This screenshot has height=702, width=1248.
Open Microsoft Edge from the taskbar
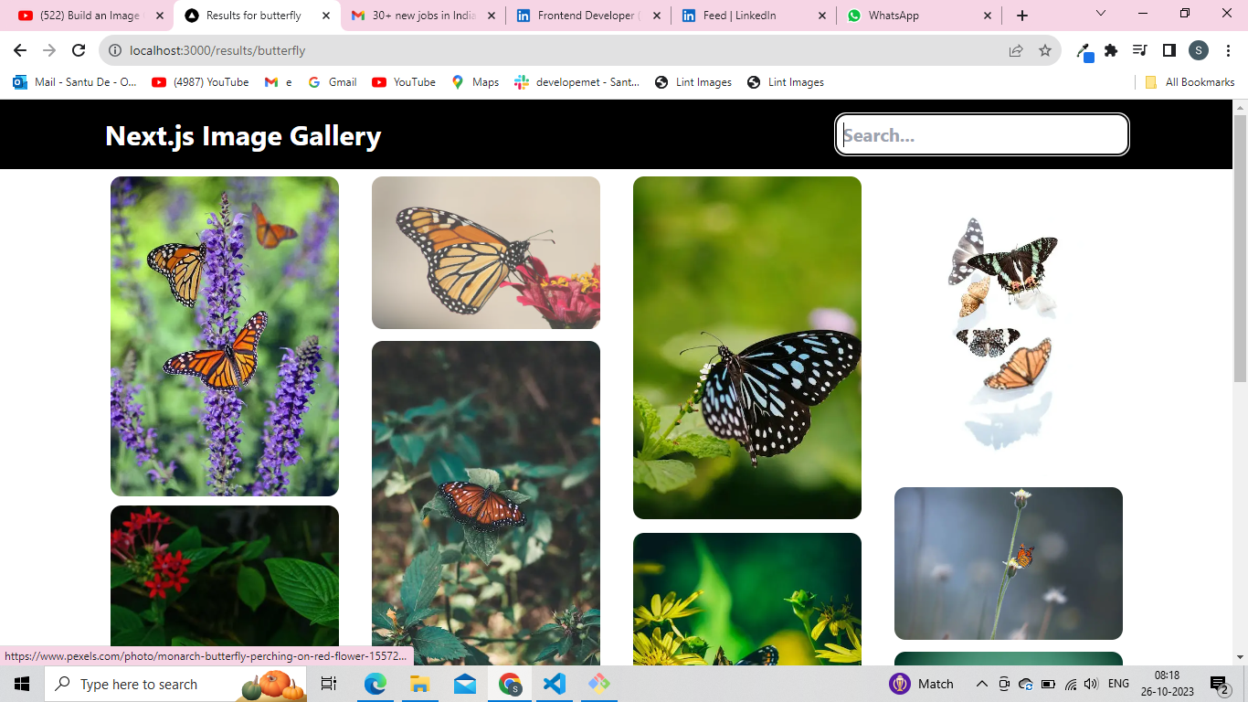click(375, 683)
